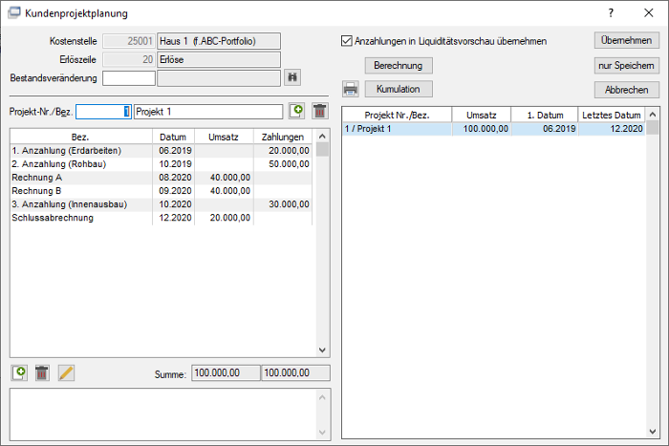Click the Datum column header in the left table
This screenshot has width=669, height=446.
[x=173, y=137]
